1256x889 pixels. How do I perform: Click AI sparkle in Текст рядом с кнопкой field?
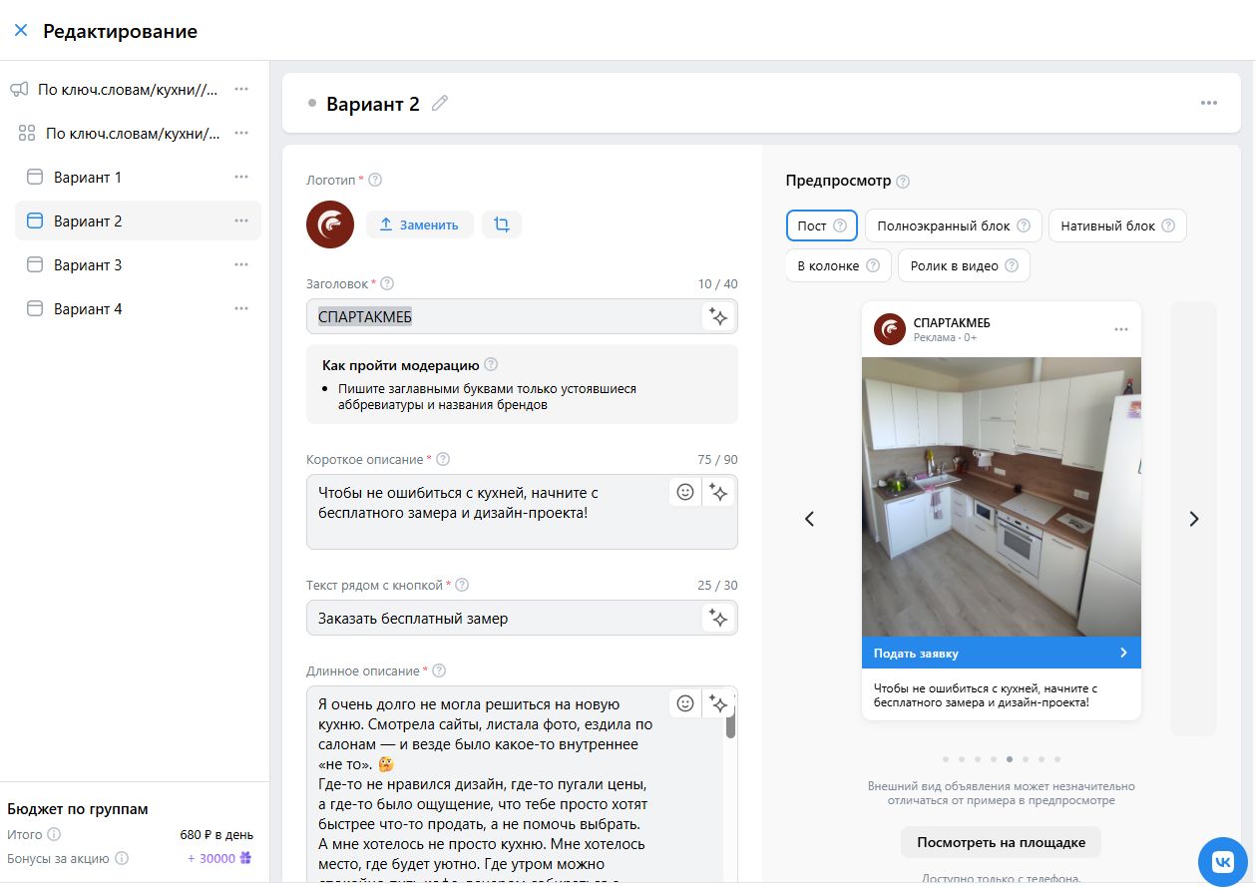[x=718, y=618]
